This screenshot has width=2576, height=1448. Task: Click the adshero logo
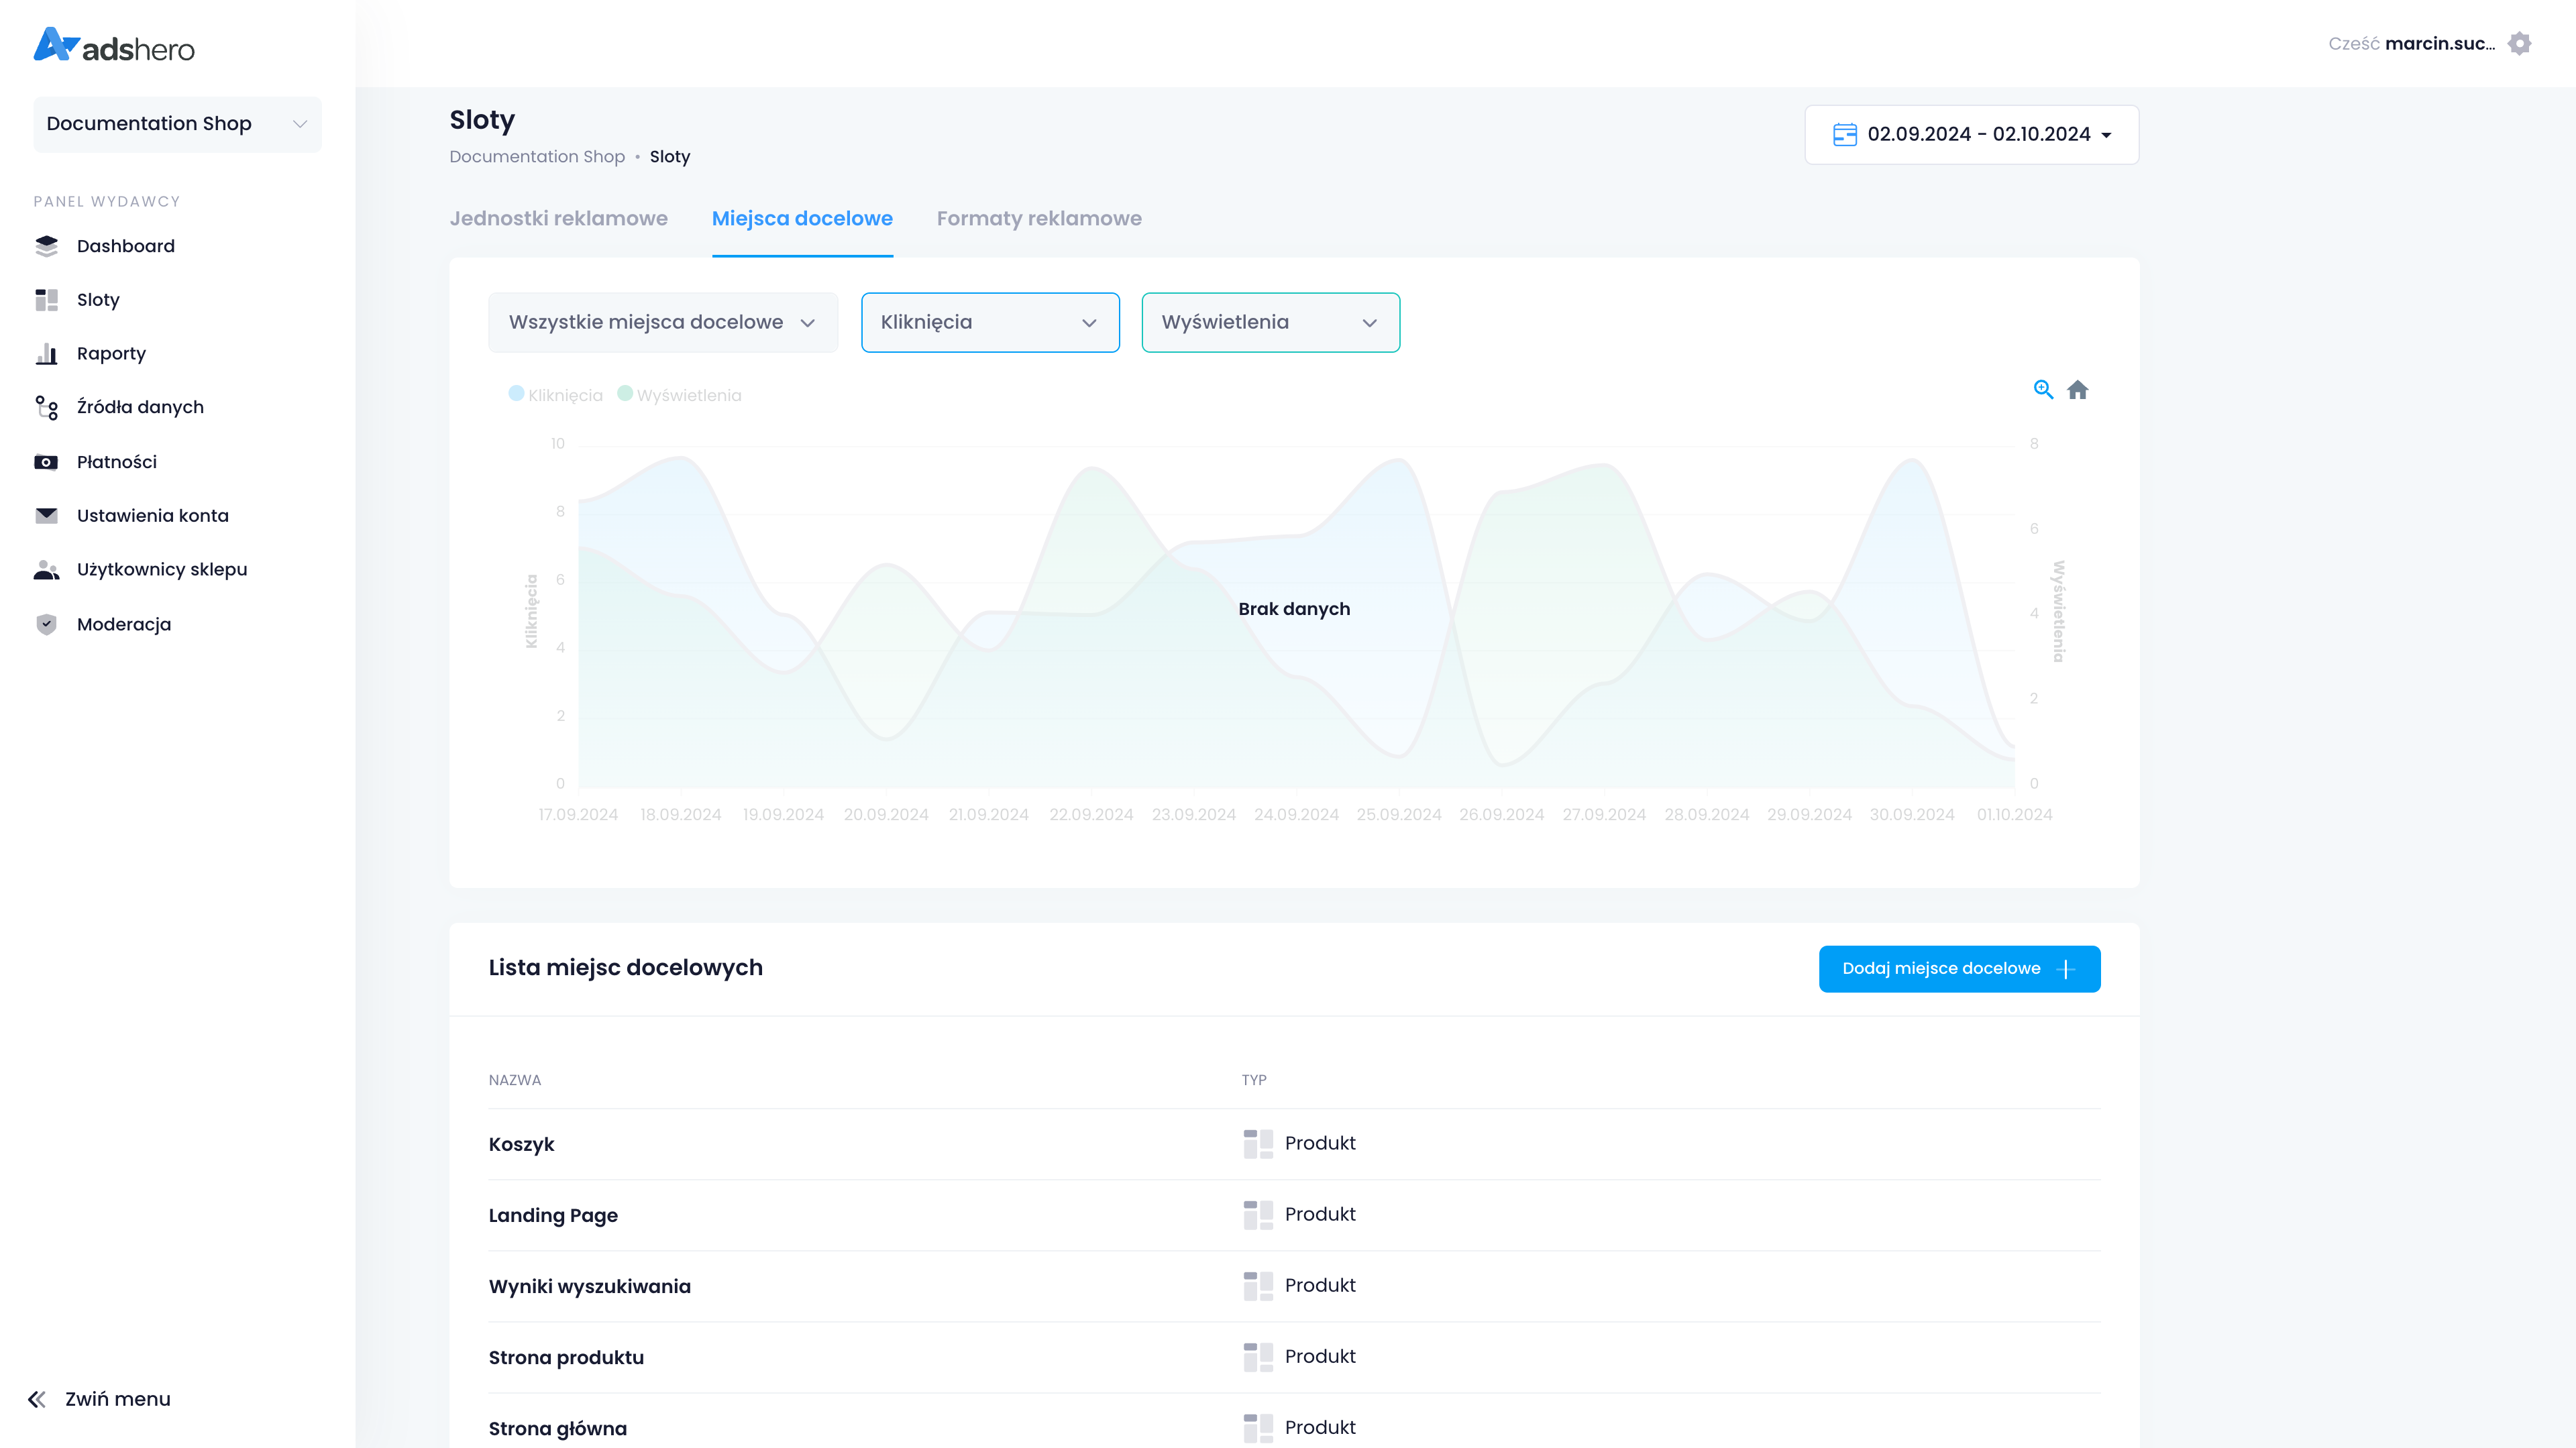pos(114,46)
